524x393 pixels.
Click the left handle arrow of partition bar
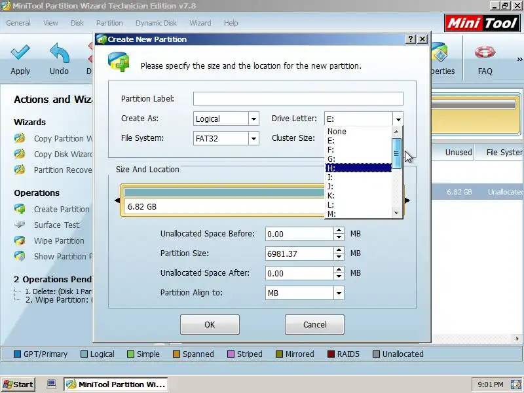tap(117, 200)
